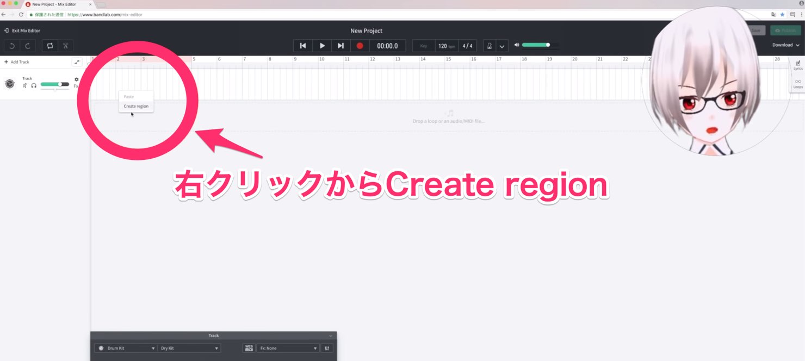Open the automation curve button

77,62
